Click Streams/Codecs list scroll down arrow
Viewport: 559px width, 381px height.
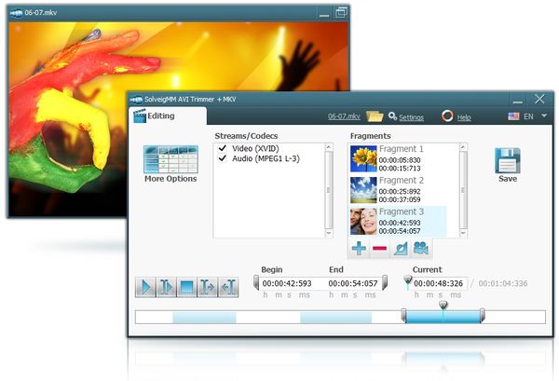click(329, 233)
